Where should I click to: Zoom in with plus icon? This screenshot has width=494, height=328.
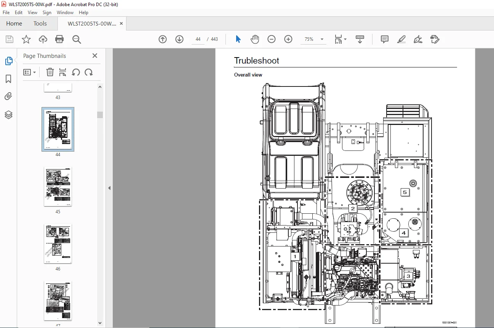288,39
